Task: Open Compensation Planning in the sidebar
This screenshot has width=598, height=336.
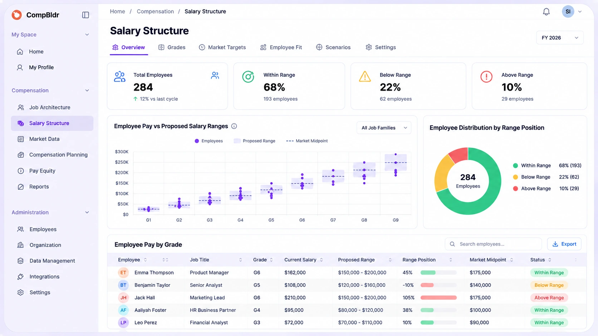Action: point(52,155)
